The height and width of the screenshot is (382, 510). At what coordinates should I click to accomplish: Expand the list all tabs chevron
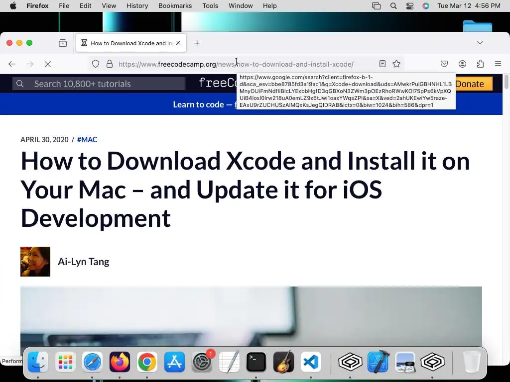coord(480,43)
